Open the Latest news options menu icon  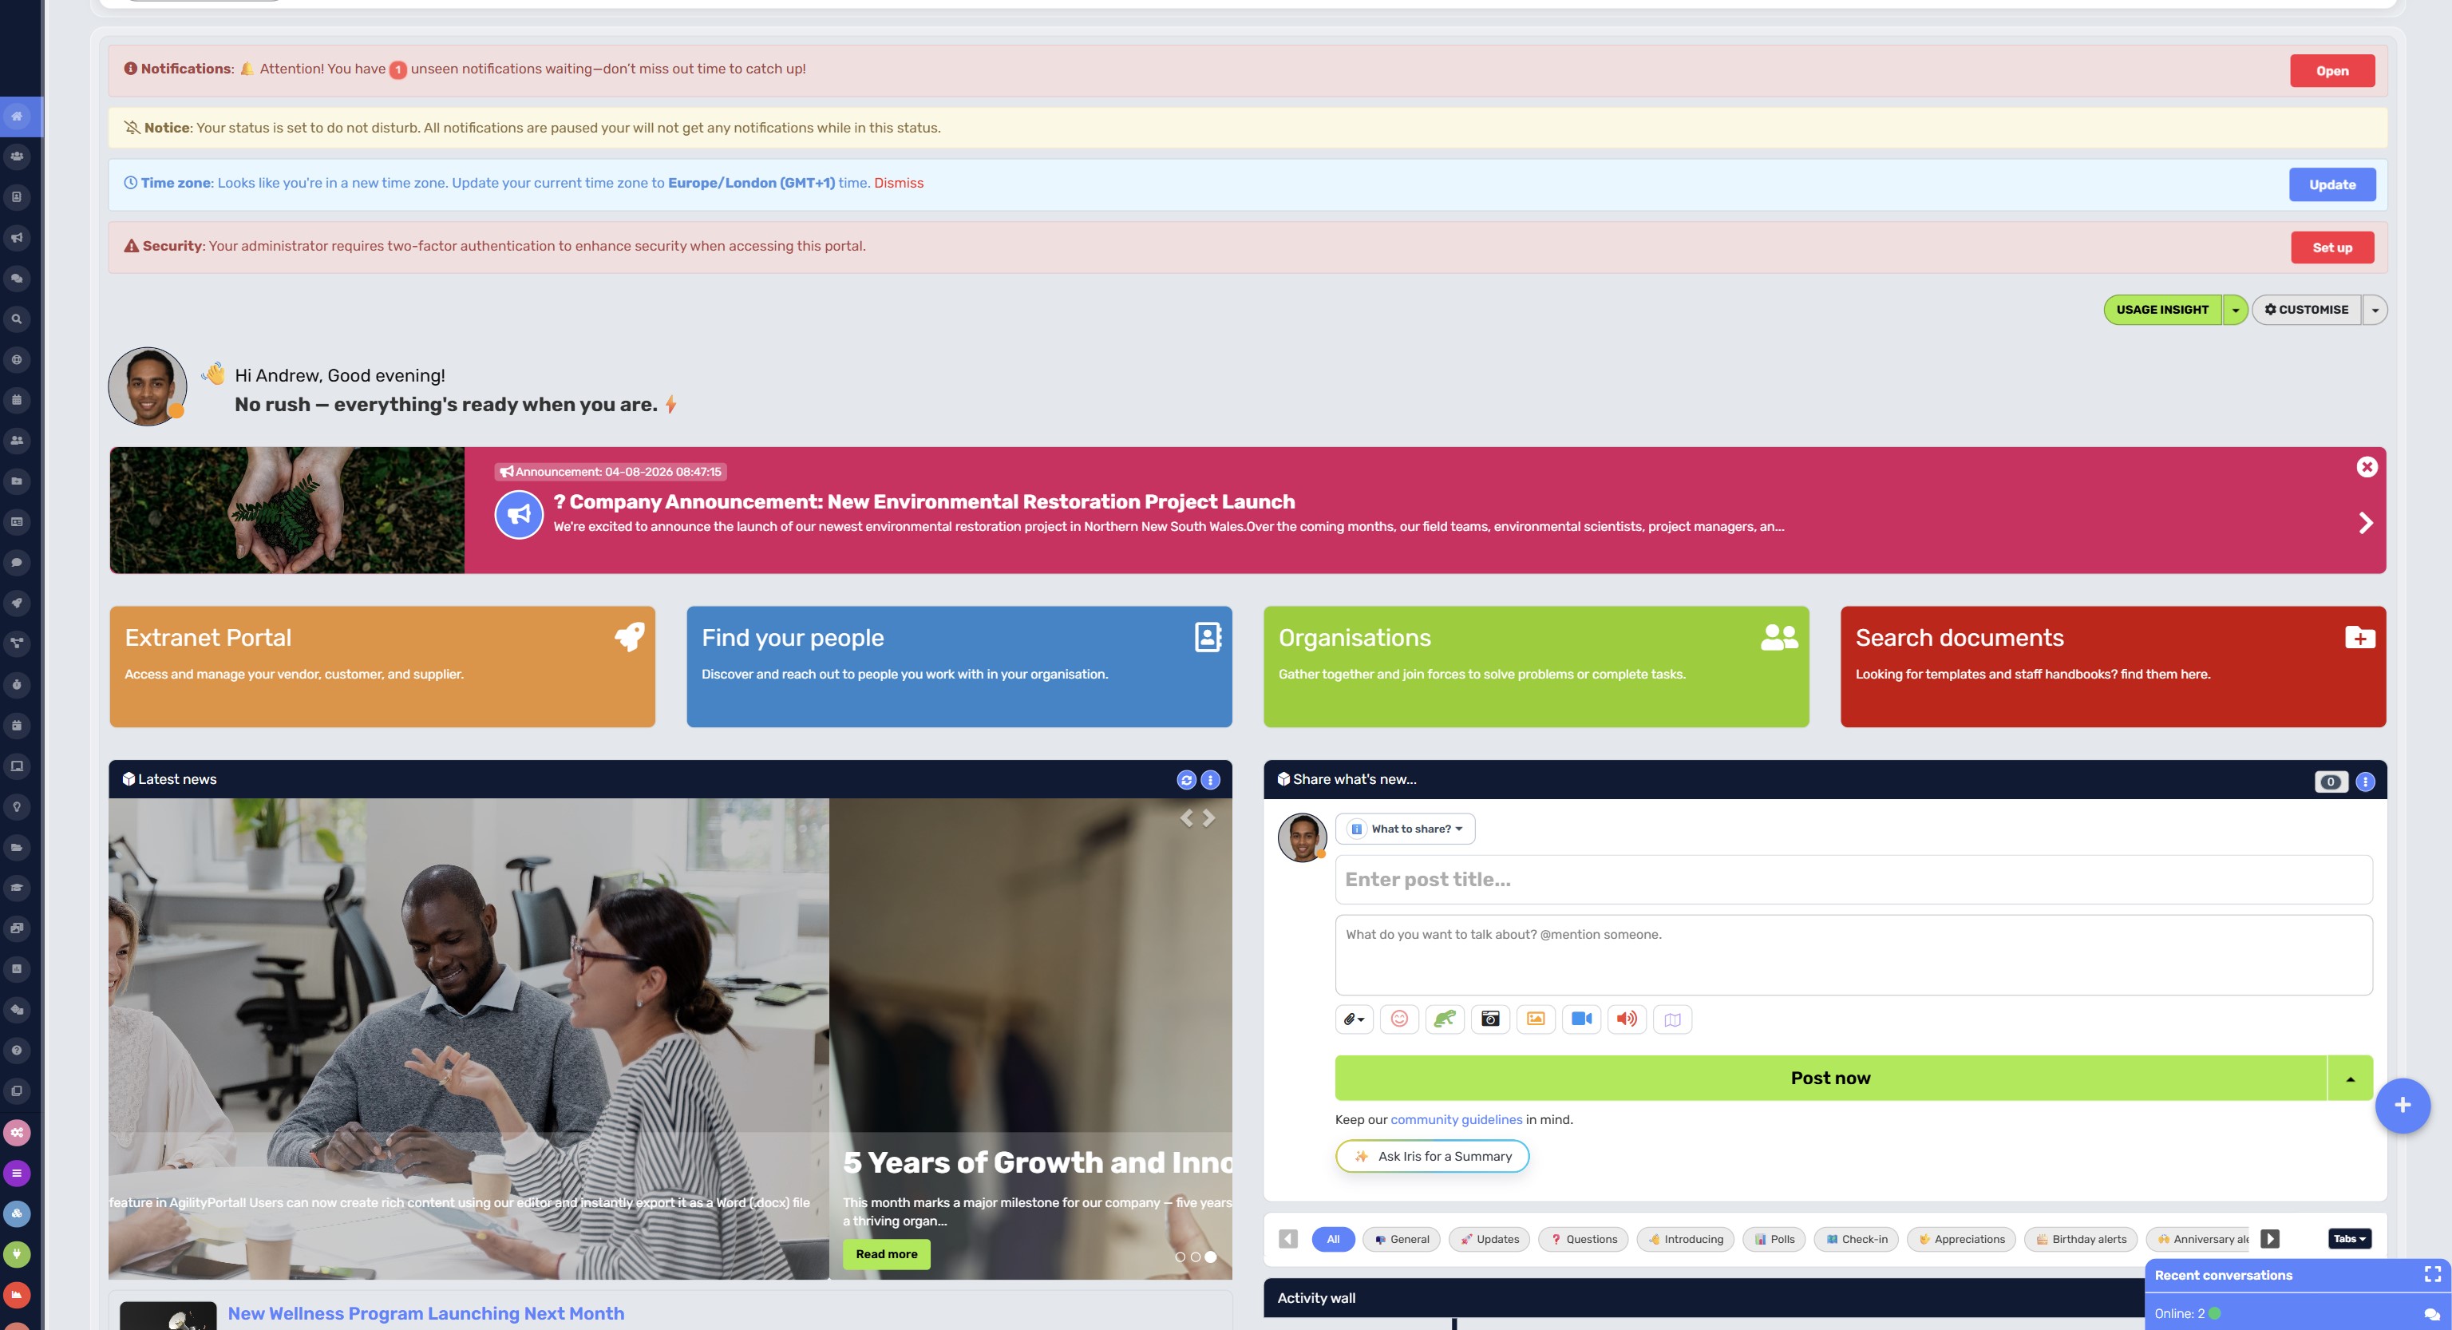click(1210, 780)
